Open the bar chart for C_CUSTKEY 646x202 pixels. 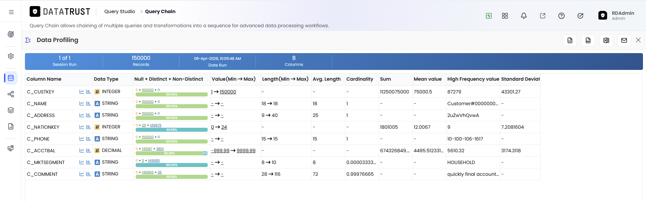(89, 92)
